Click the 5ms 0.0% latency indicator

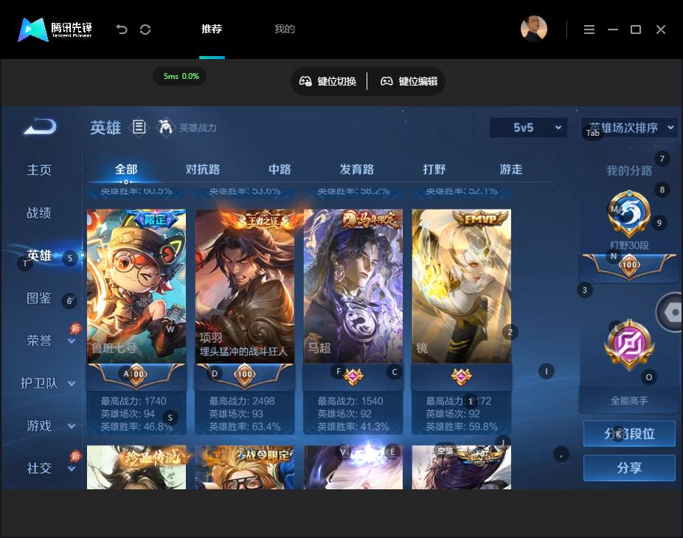click(180, 76)
